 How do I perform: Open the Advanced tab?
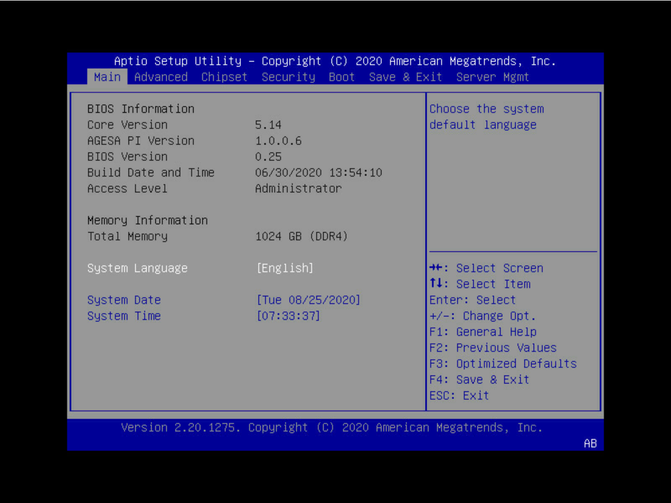pos(161,77)
